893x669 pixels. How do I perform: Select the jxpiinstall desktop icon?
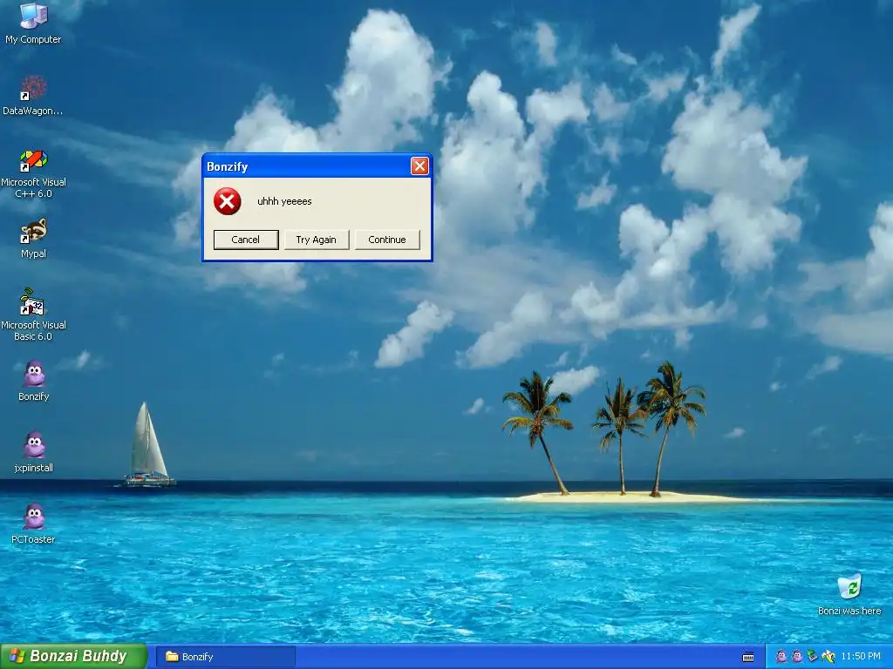[x=33, y=445]
